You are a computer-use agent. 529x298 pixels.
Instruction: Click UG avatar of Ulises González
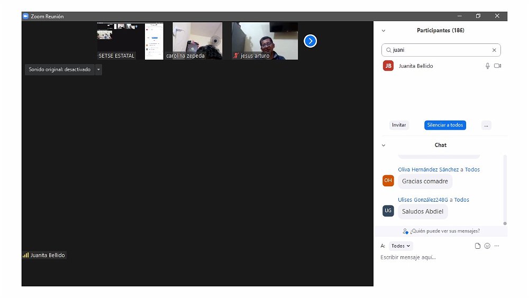pyautogui.click(x=388, y=211)
